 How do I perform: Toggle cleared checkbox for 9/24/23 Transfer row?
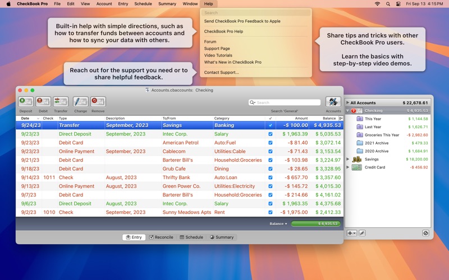pyautogui.click(x=271, y=125)
